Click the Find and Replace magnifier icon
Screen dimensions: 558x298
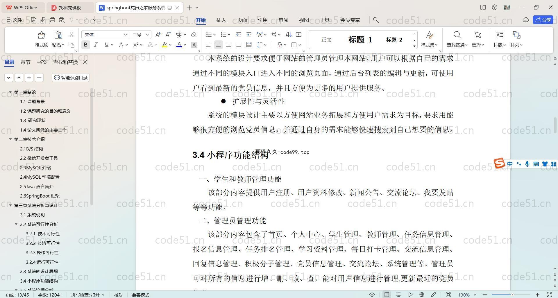(457, 35)
